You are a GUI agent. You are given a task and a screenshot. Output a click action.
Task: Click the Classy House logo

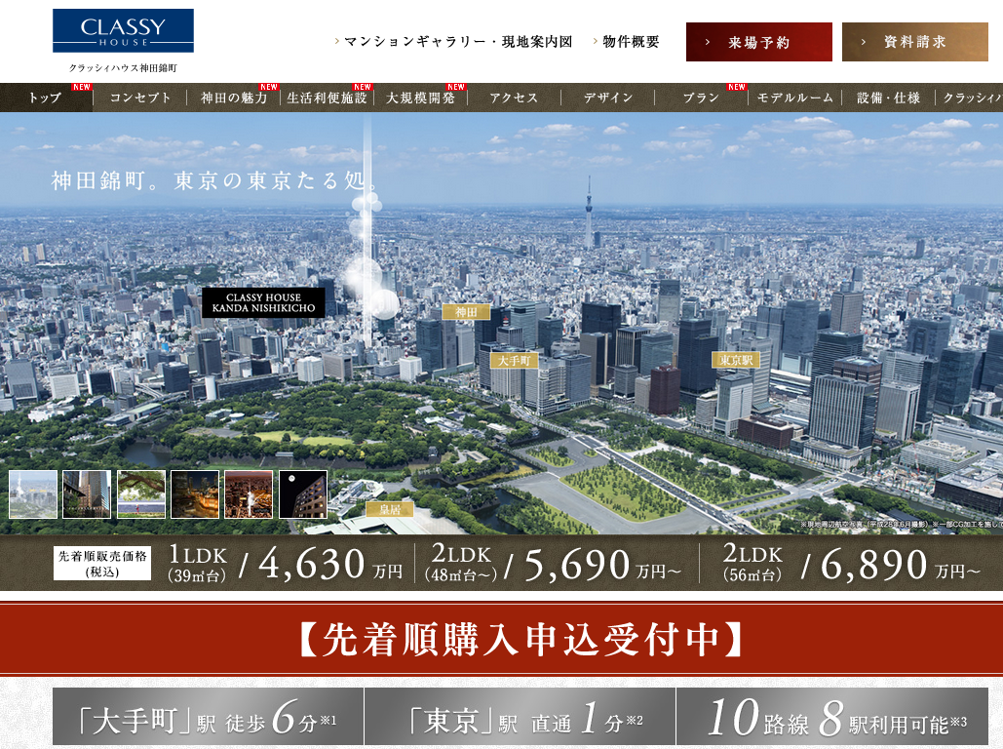pos(123,31)
